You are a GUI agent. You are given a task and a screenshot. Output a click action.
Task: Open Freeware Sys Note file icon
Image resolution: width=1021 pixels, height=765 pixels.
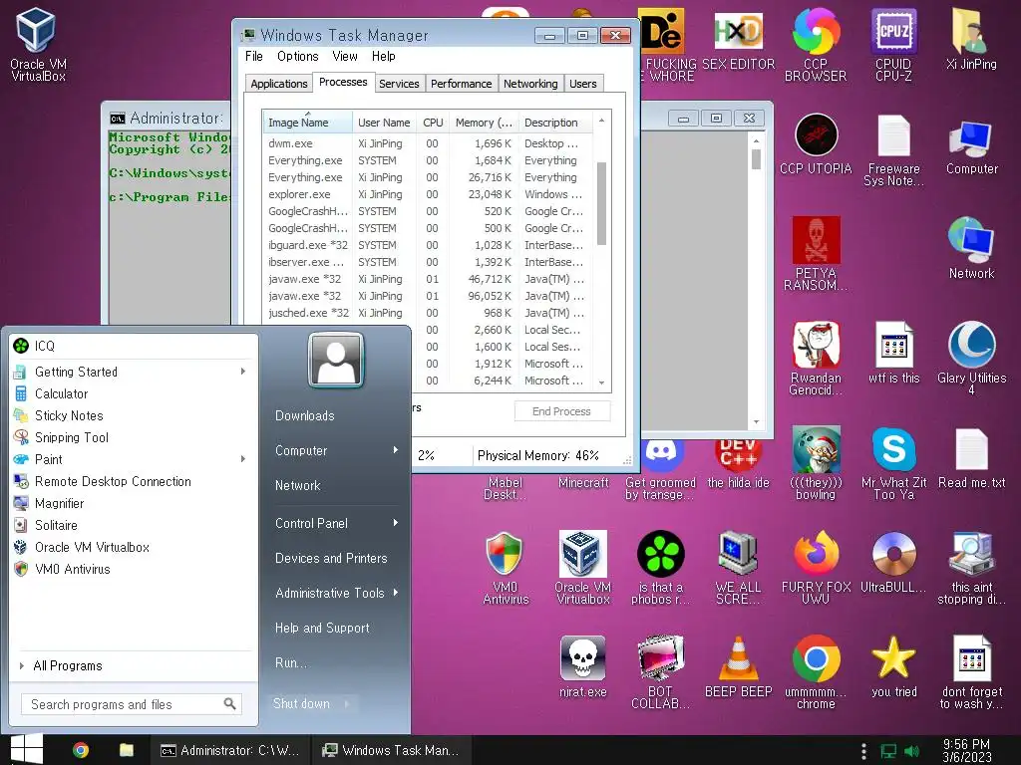(x=893, y=149)
